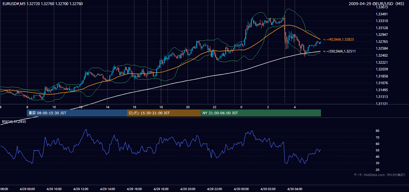This screenshot has width=409, height=192.
Task: Click the 4/29 16:00 time axis label
Action: [134, 189]
